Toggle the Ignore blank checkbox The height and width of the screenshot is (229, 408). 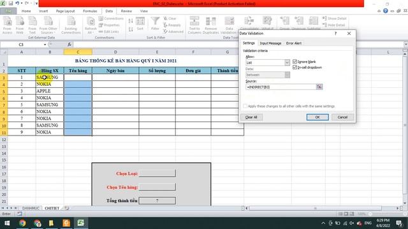pyautogui.click(x=295, y=62)
